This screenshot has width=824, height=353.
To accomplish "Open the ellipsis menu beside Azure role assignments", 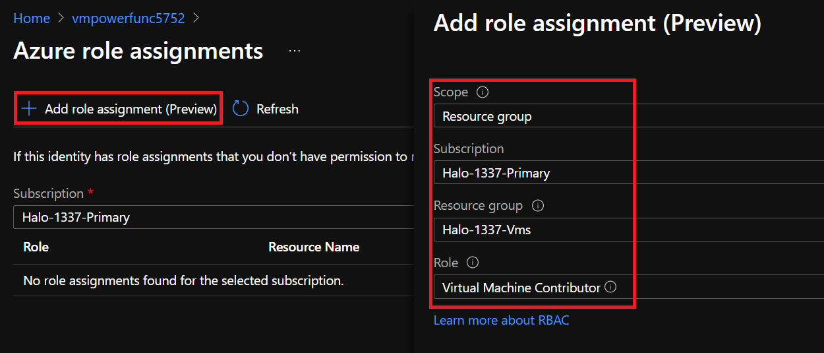I will coord(295,51).
